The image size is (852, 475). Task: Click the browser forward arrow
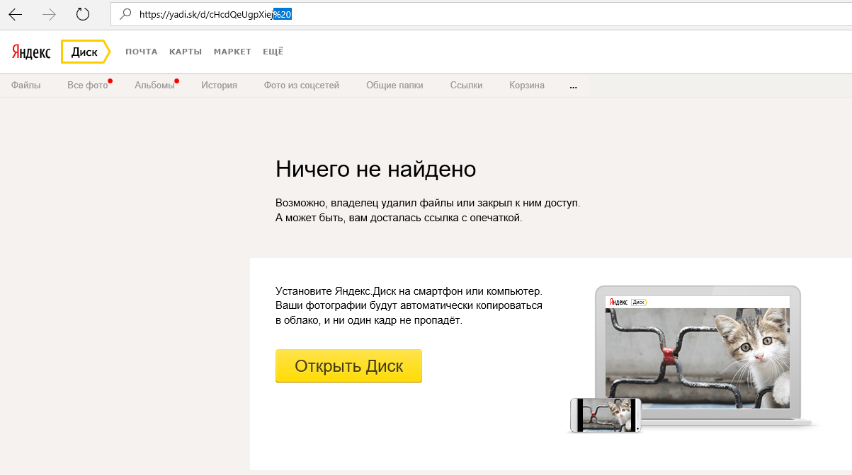click(x=49, y=13)
